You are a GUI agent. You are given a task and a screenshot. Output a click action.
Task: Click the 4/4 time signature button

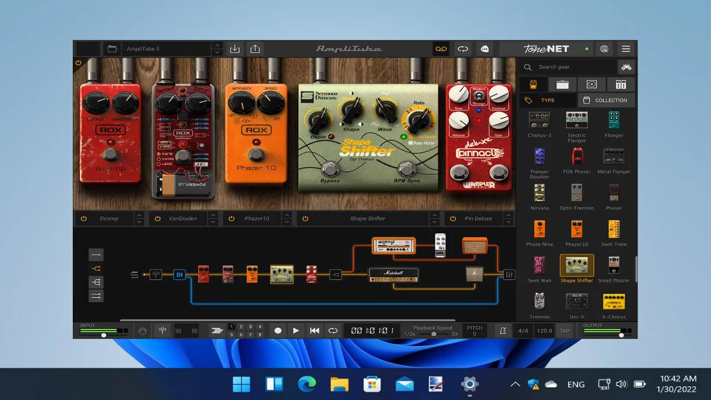[x=523, y=331]
